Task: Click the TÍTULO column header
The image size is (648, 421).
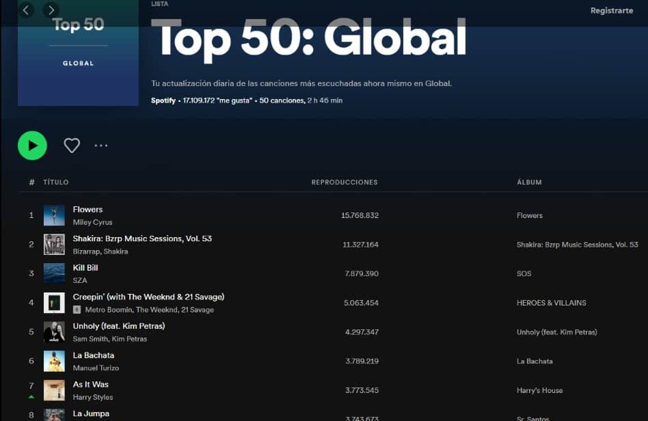Action: point(56,182)
